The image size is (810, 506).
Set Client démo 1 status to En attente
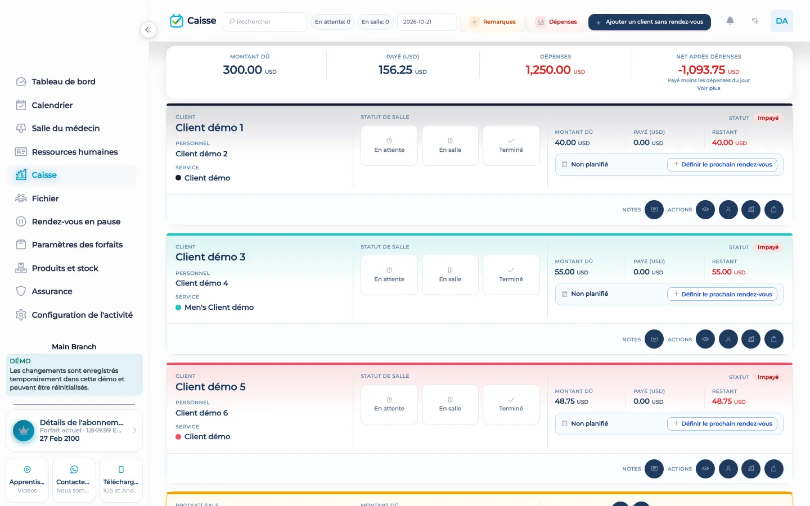point(389,146)
